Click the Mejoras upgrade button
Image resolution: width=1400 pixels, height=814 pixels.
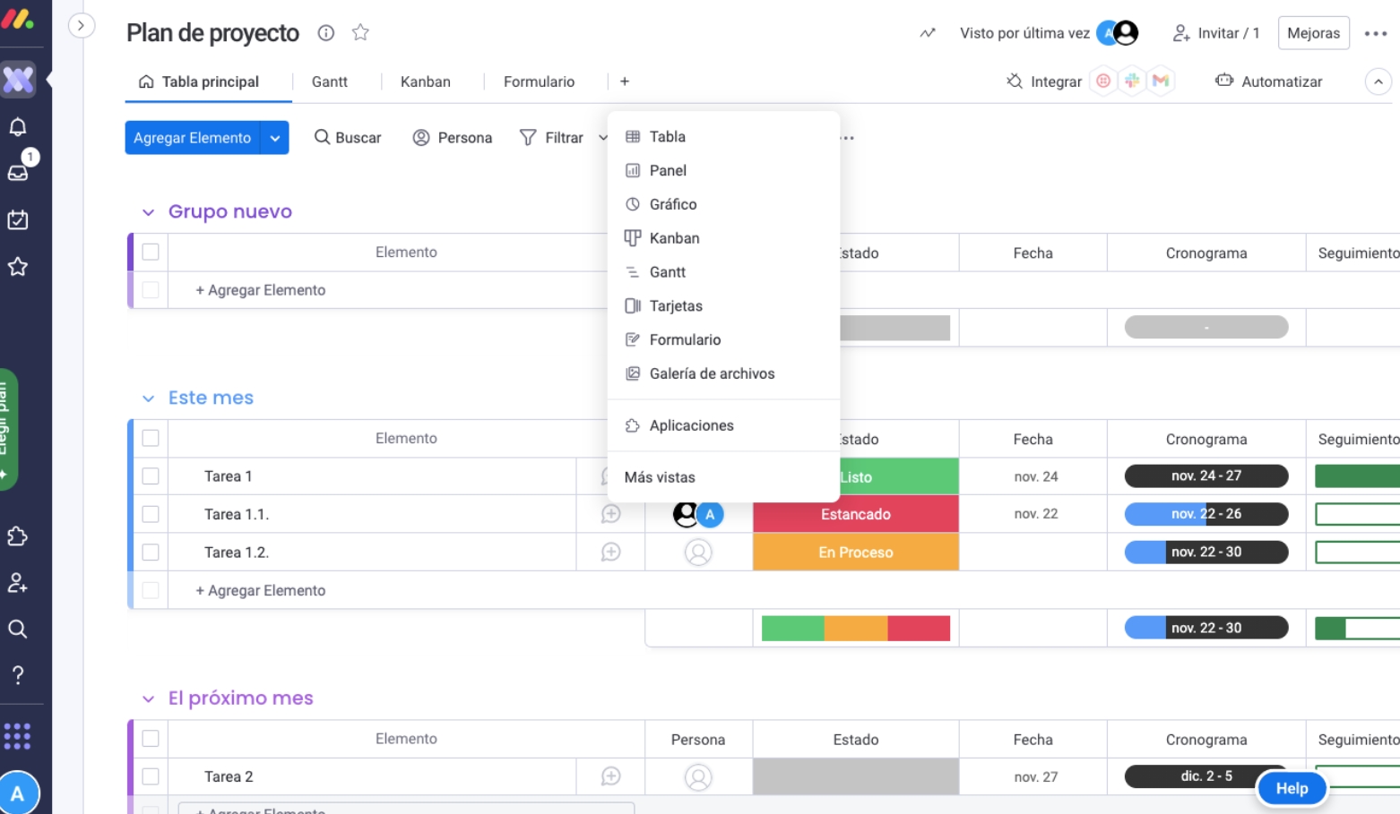tap(1314, 33)
